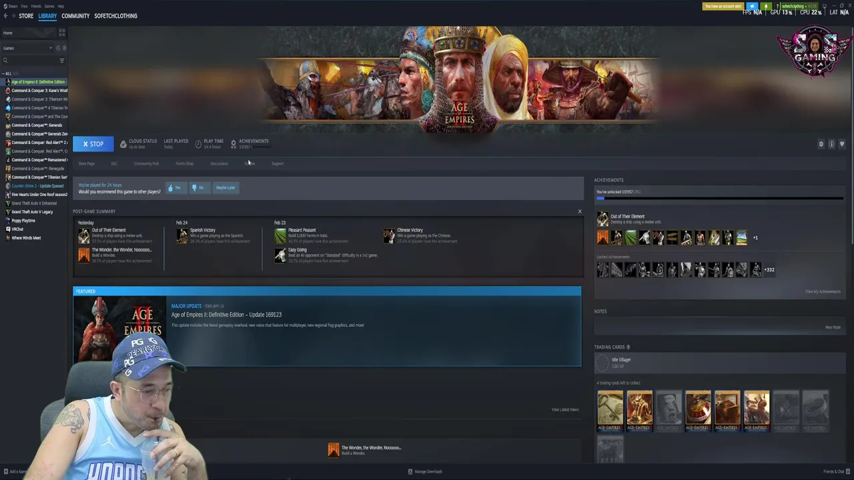This screenshot has height=480, width=854.
Task: Open the DLC link
Action: [114, 164]
